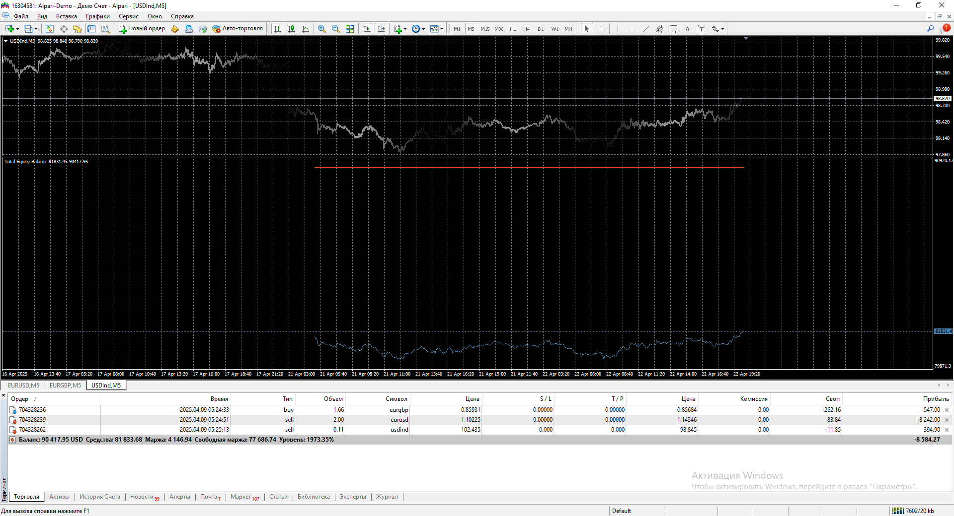The image size is (954, 516).
Task: Zoom out of the chart
Action: [336, 29]
